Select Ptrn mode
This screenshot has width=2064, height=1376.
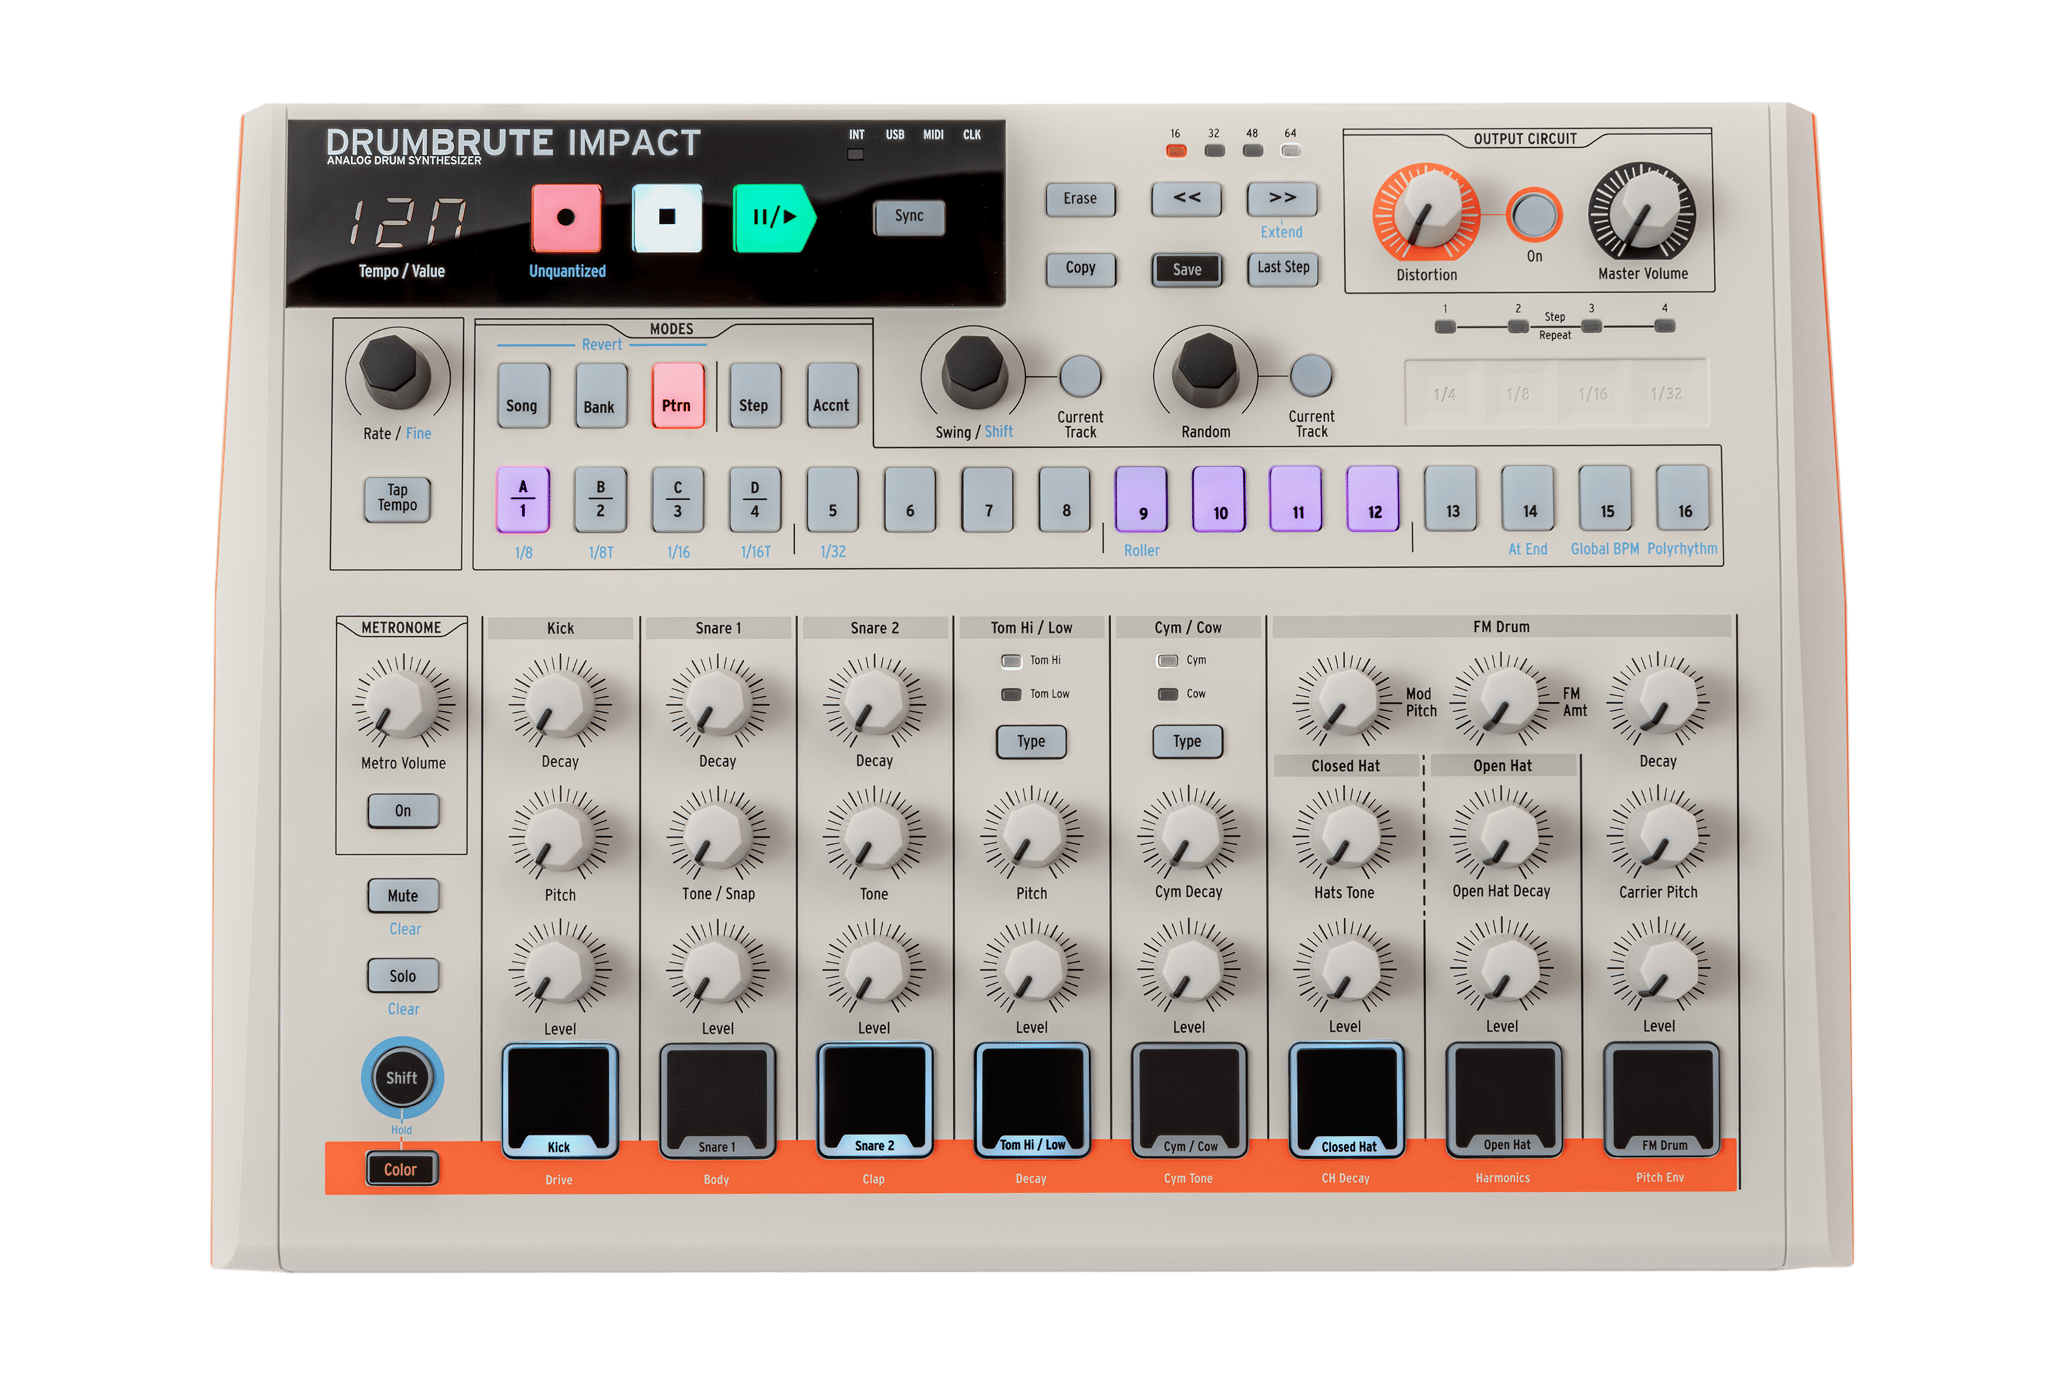pyautogui.click(x=678, y=396)
